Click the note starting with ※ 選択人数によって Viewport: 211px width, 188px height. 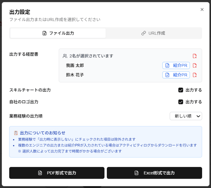(70, 151)
